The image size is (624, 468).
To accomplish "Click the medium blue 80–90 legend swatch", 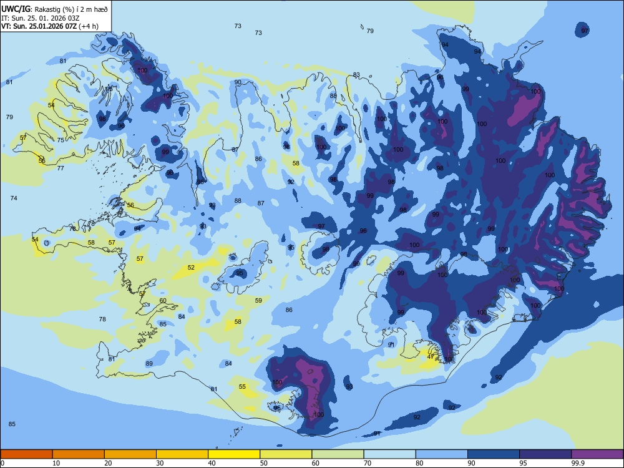I will click(x=442, y=454).
